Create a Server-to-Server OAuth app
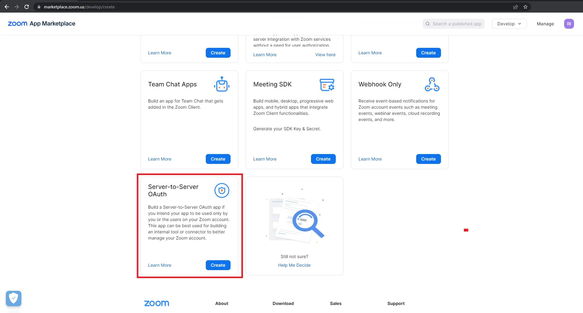583x313 pixels. click(x=218, y=265)
